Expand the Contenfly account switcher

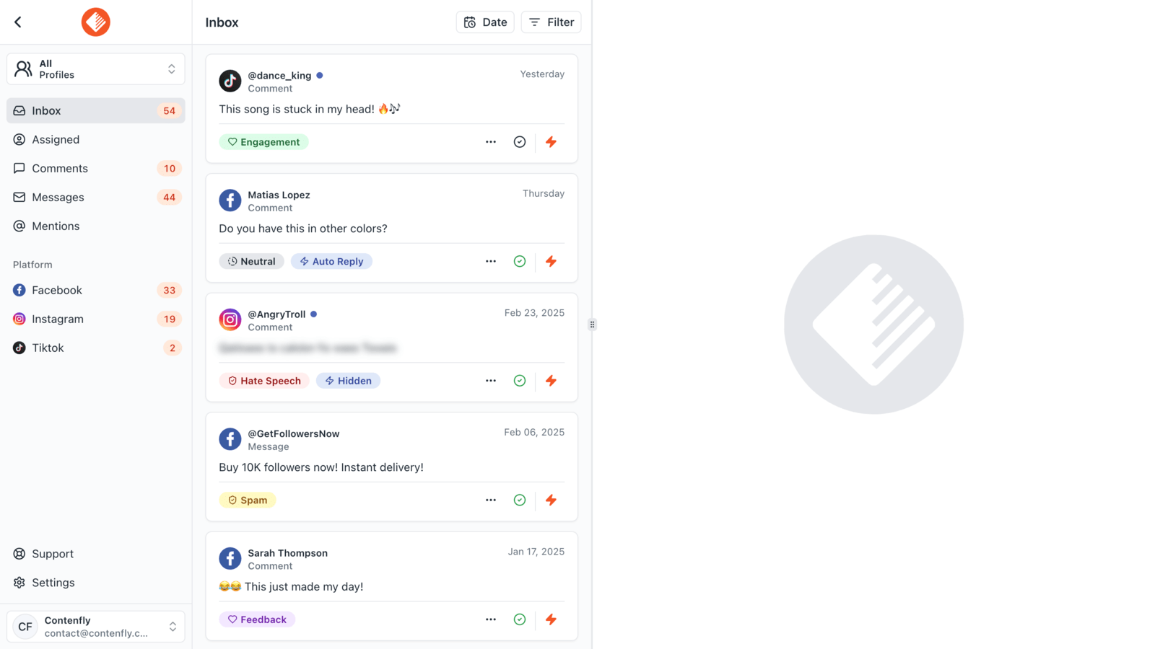click(96, 627)
